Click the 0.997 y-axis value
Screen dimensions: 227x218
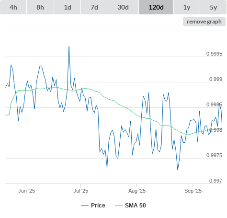[216, 181]
